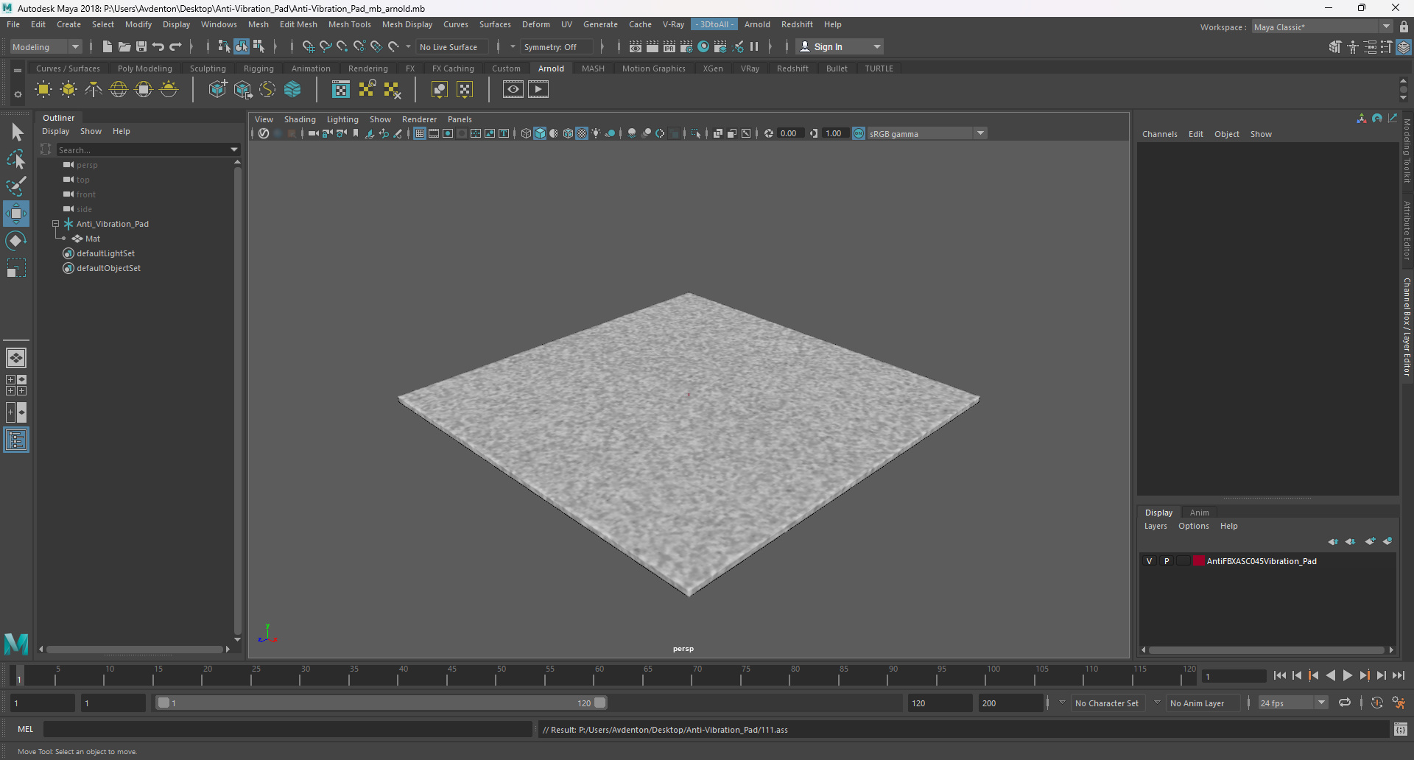
Task: Collapse the Anti_Vibration_Pad outliner node
Action: click(x=55, y=224)
